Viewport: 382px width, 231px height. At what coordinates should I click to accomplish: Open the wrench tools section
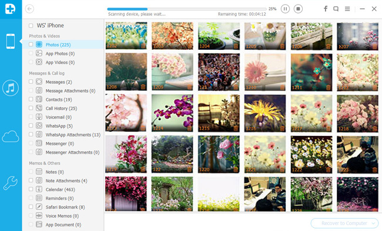[11, 183]
